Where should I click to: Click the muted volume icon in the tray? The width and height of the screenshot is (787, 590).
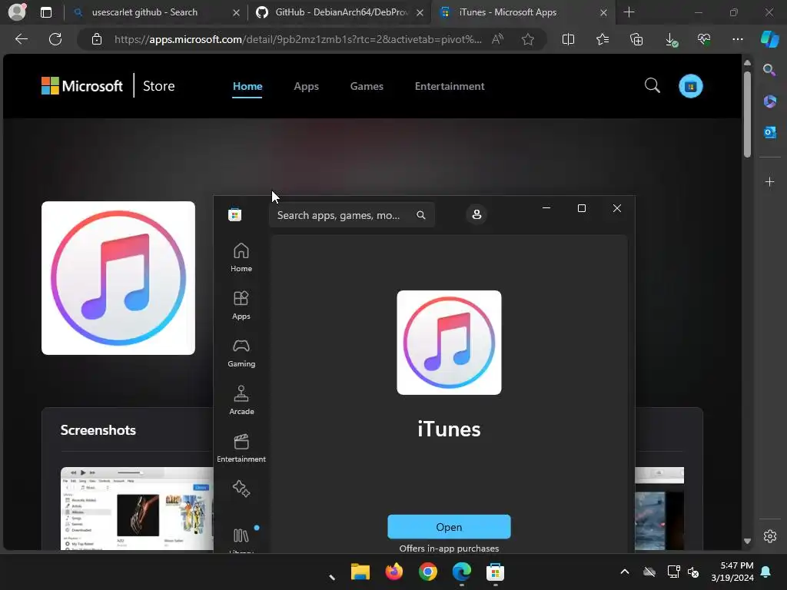tap(693, 572)
